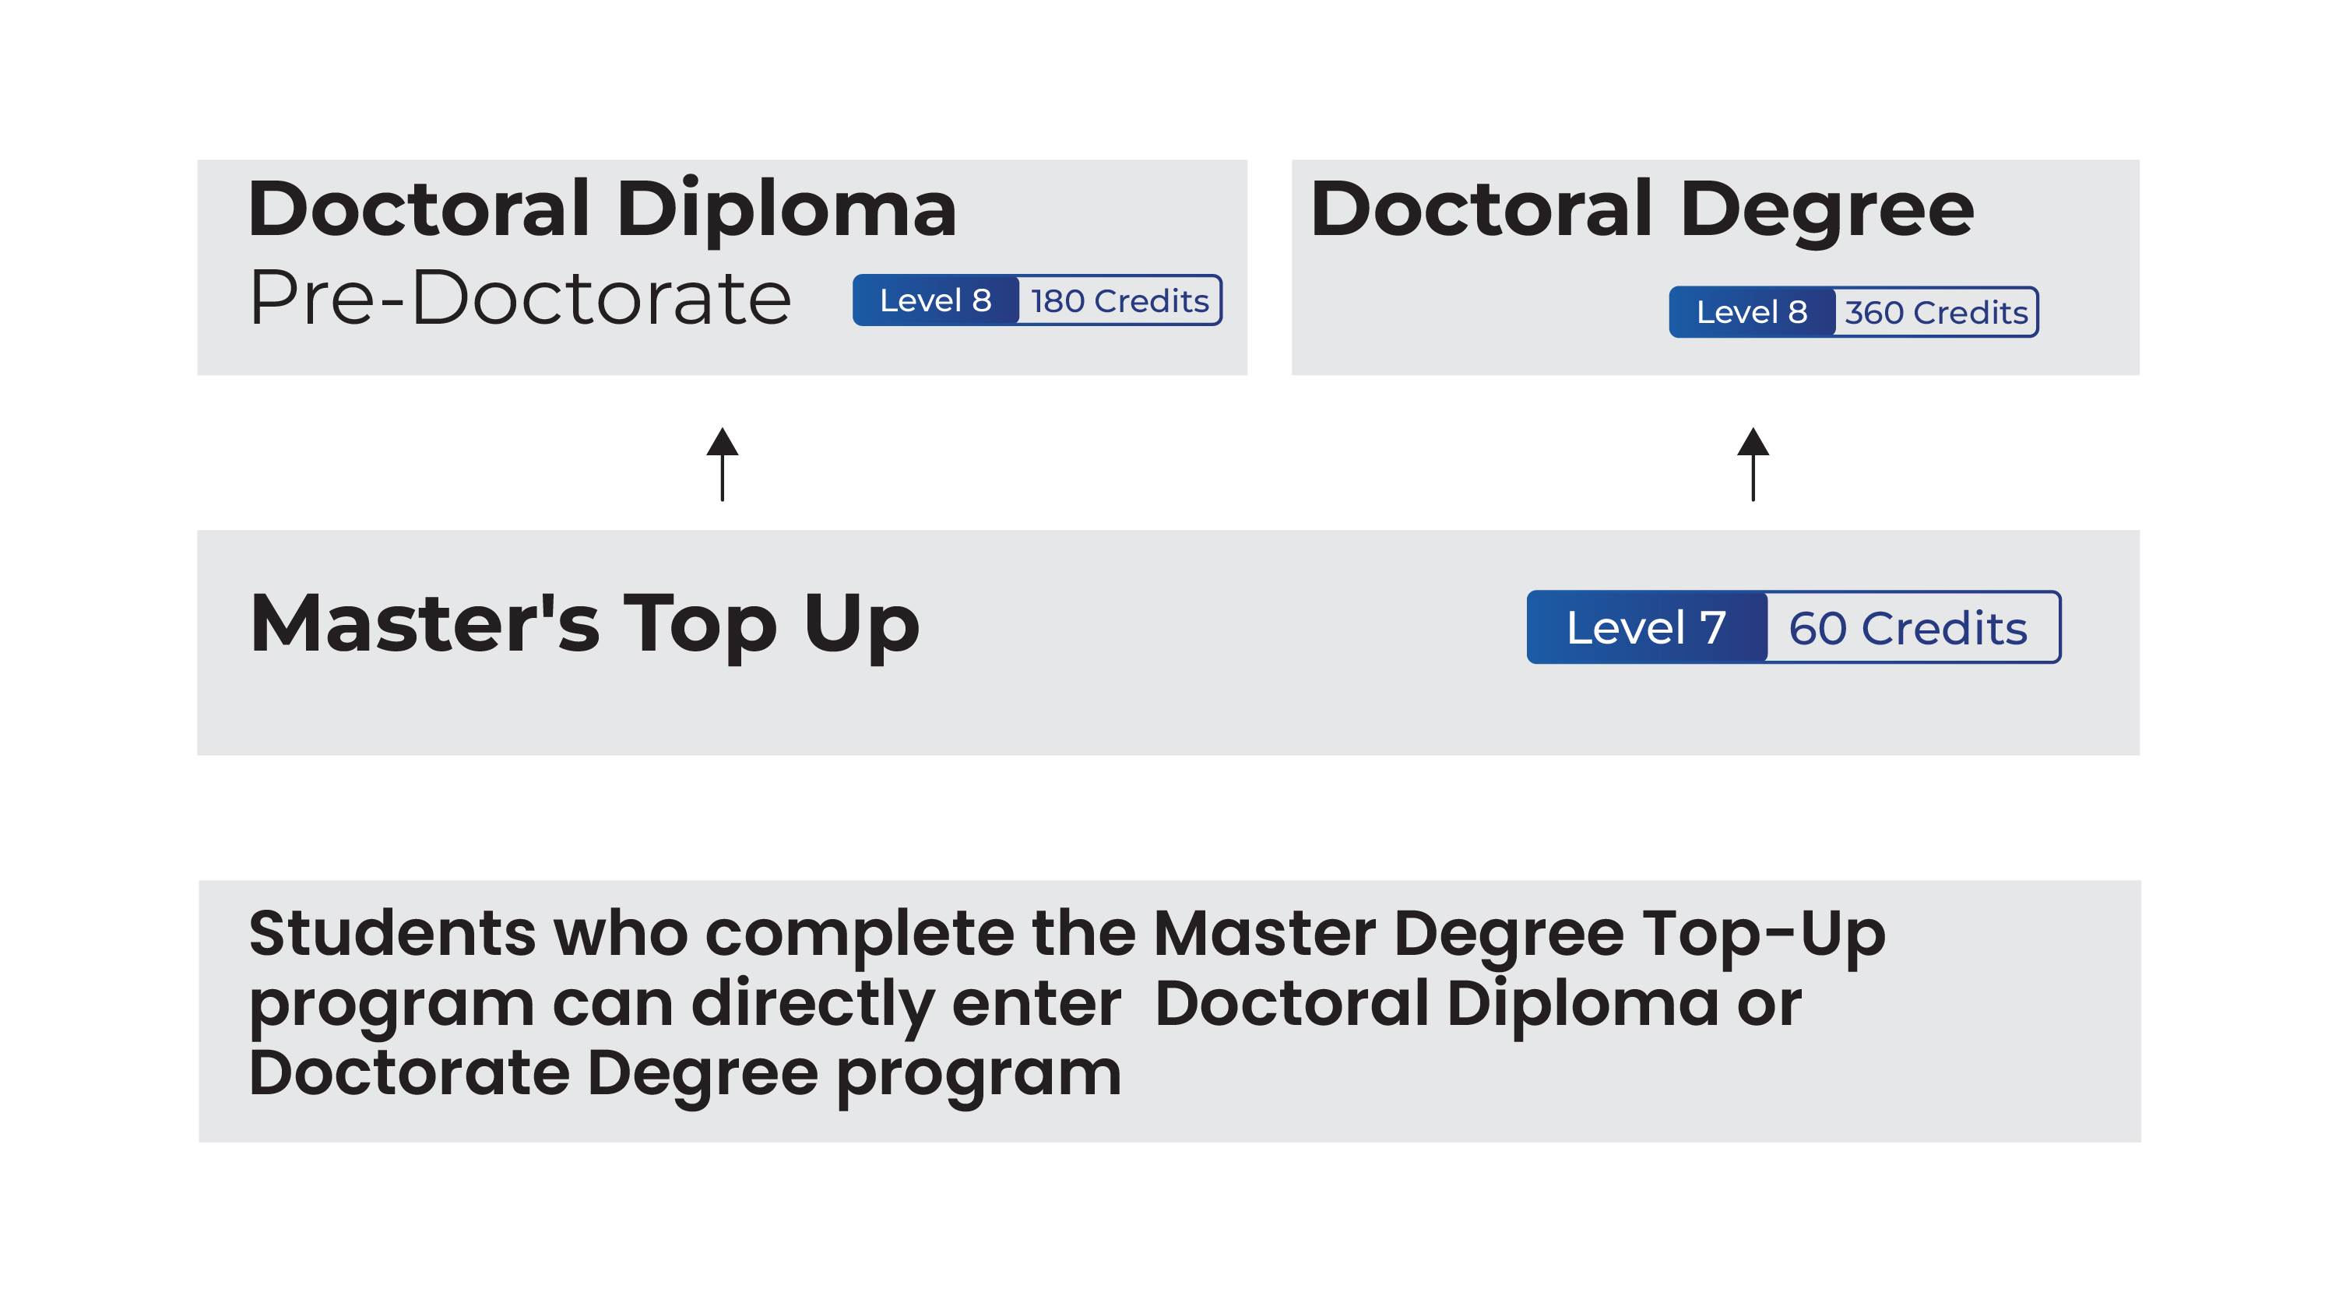This screenshot has width=2339, height=1302.
Task: Click the phrase 'program can directly enter'
Action: (684, 1003)
